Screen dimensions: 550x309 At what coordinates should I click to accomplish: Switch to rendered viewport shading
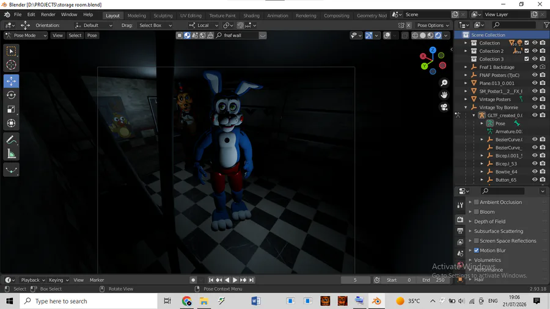tap(438, 35)
